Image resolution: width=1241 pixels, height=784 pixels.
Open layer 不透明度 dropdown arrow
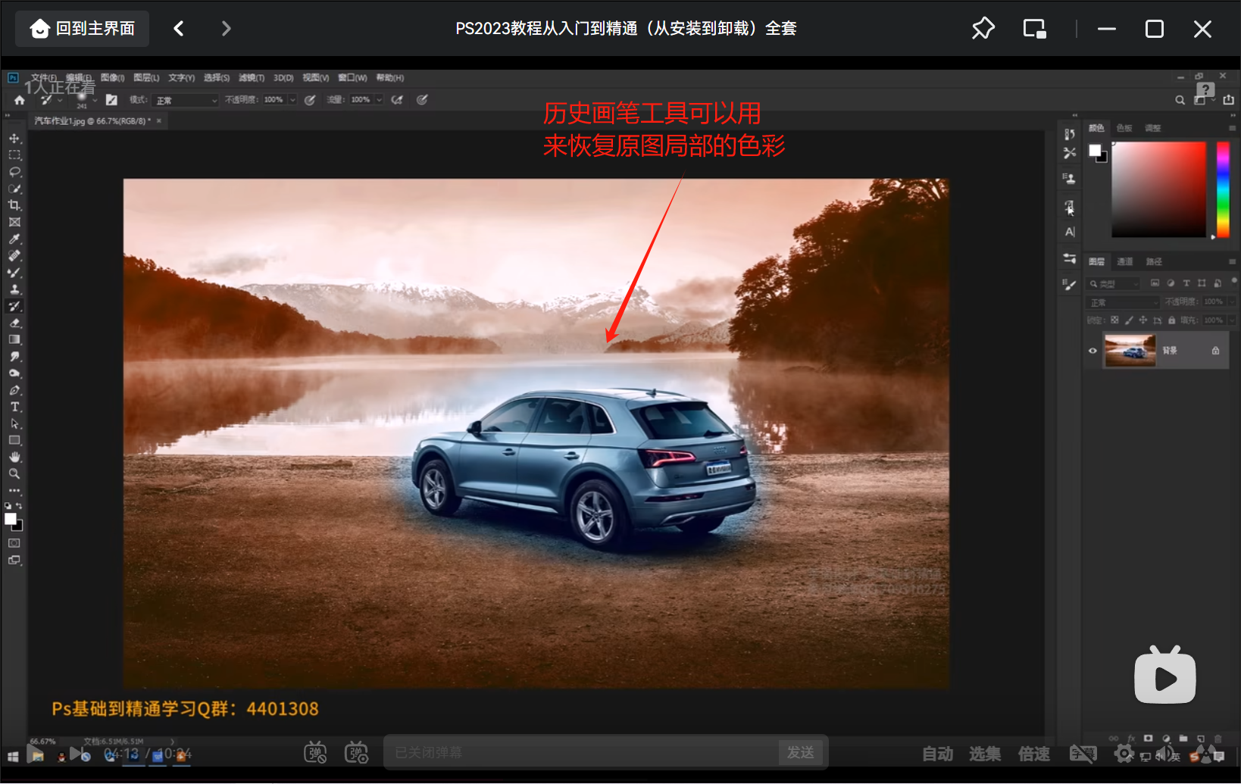tap(1232, 302)
